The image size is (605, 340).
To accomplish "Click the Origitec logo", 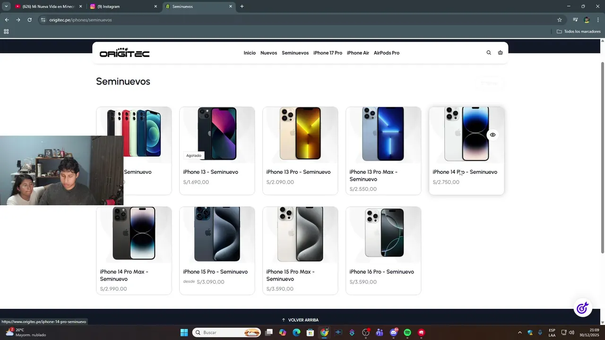I will coord(124,52).
